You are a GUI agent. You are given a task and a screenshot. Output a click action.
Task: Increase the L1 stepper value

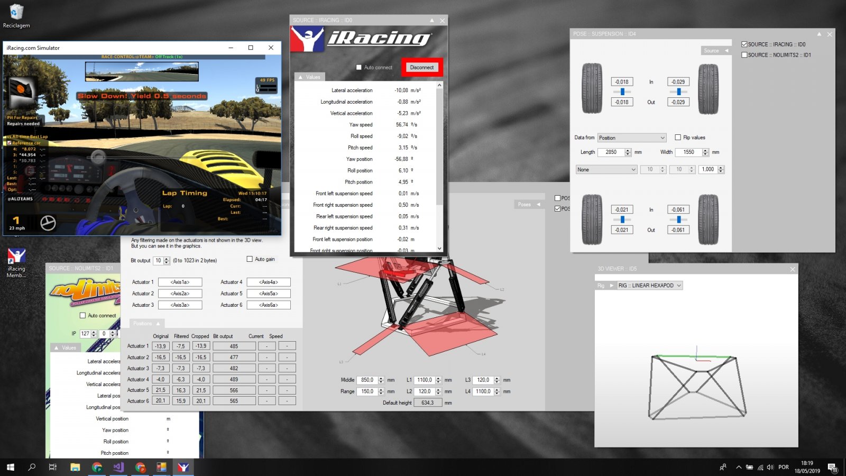[x=438, y=378]
